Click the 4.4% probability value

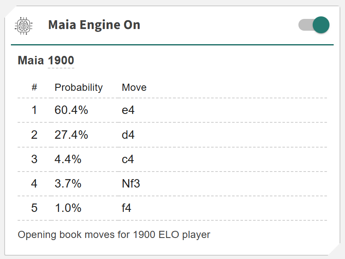point(68,159)
